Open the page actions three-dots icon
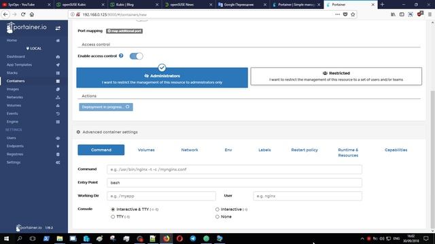This screenshot has width=435, height=244. pyautogui.click(x=337, y=14)
